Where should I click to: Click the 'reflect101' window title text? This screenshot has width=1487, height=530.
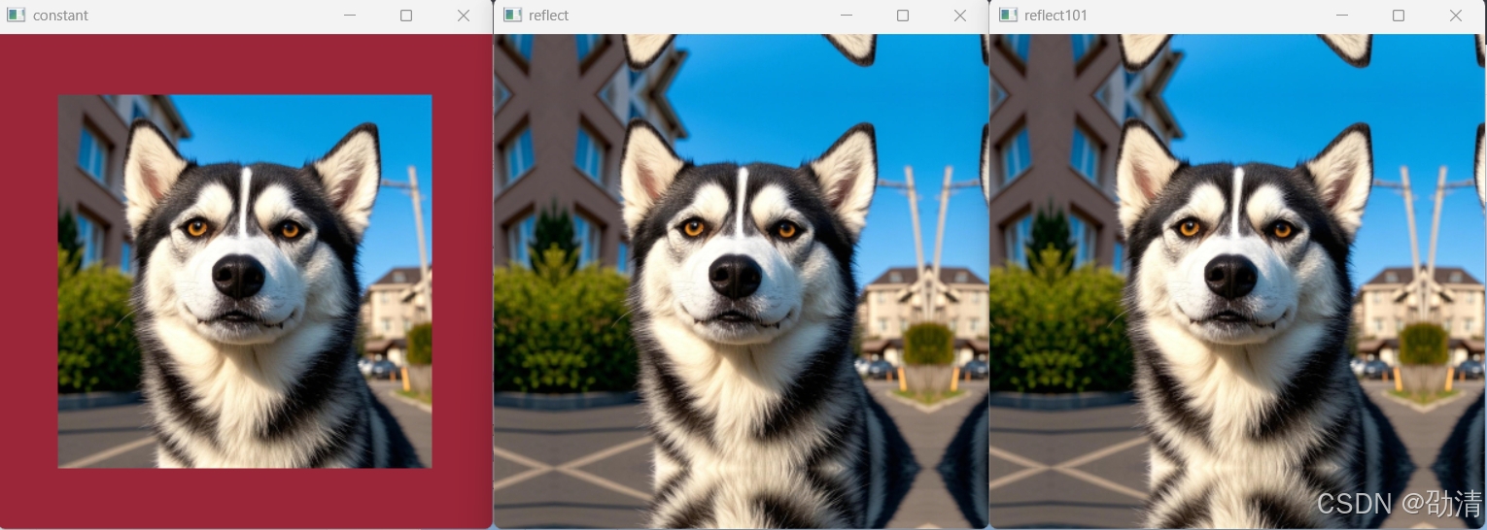[1055, 16]
